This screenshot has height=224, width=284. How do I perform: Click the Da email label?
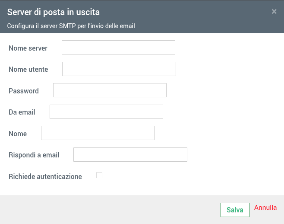(x=22, y=112)
